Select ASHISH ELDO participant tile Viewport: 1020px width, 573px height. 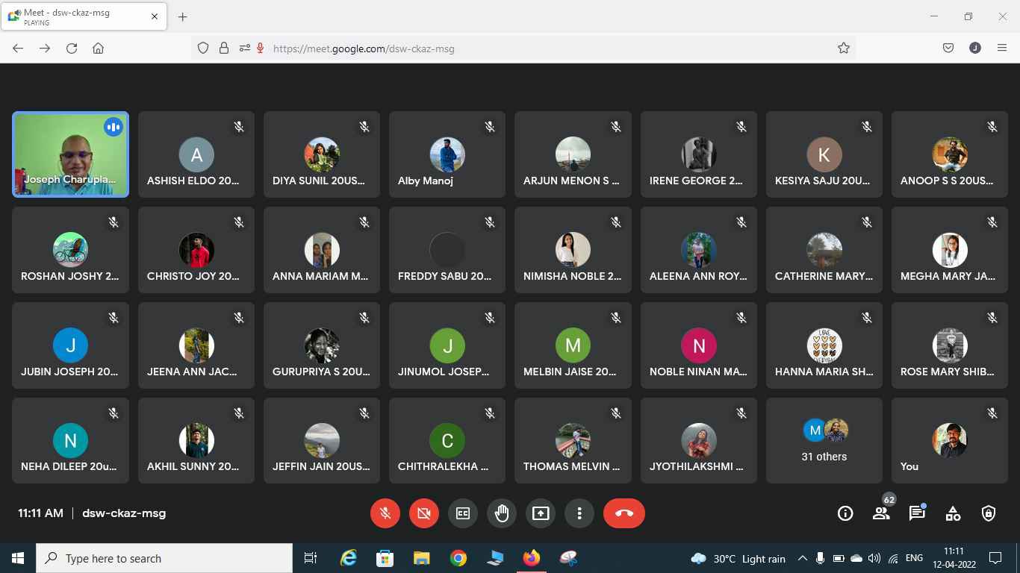tap(196, 154)
